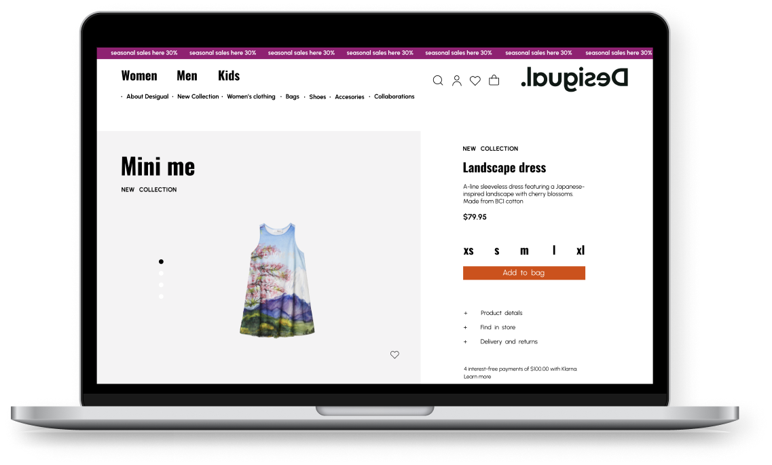Open the shopping bag icon
772x465 pixels.
tap(494, 80)
